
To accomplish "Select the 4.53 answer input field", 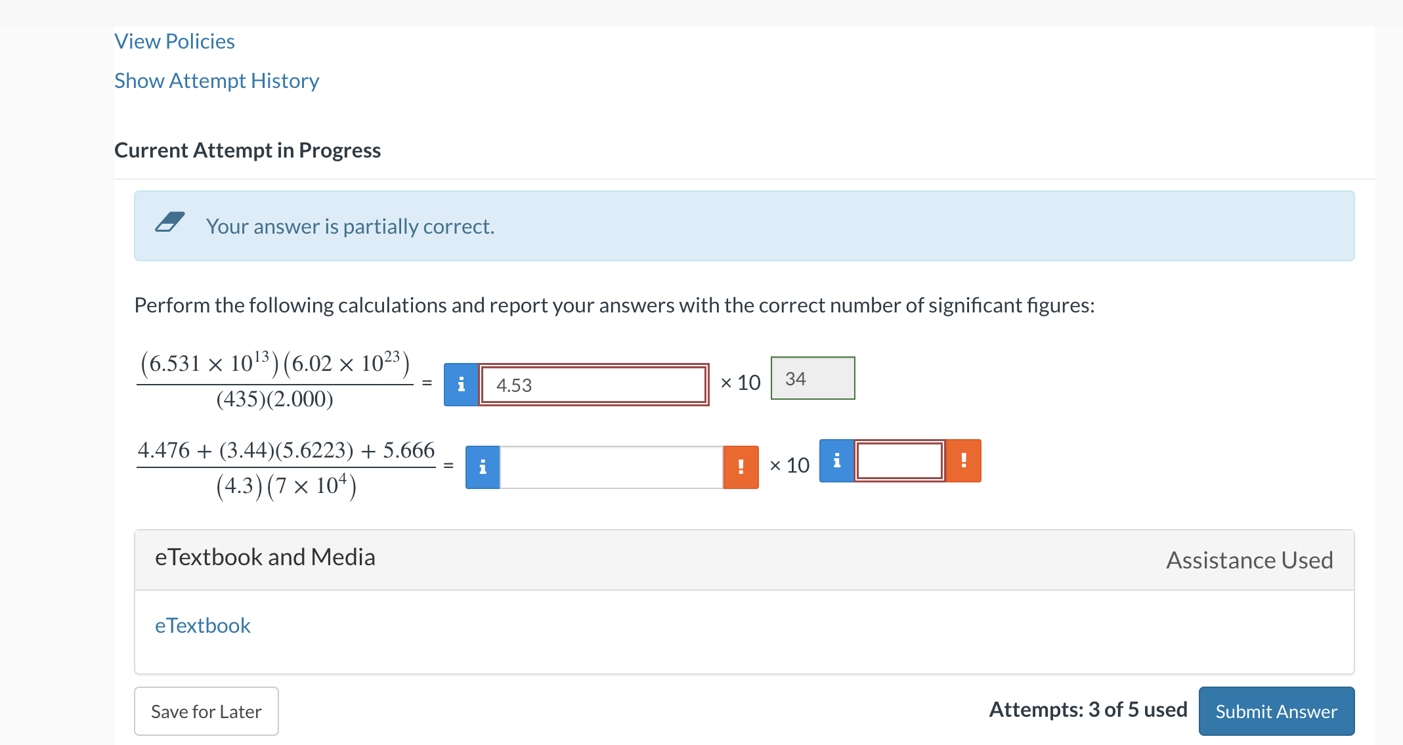I will [594, 384].
